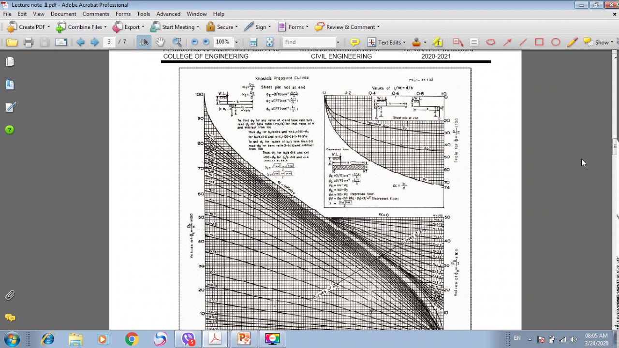Pick the Cloud markup tool

click(x=490, y=42)
